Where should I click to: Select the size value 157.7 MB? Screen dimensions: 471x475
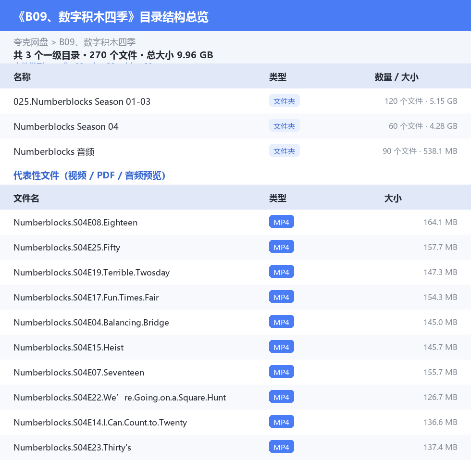coord(440,247)
